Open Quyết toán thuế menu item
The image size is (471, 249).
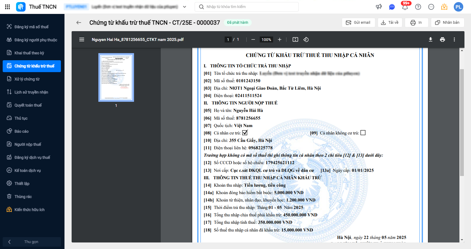click(x=32, y=105)
